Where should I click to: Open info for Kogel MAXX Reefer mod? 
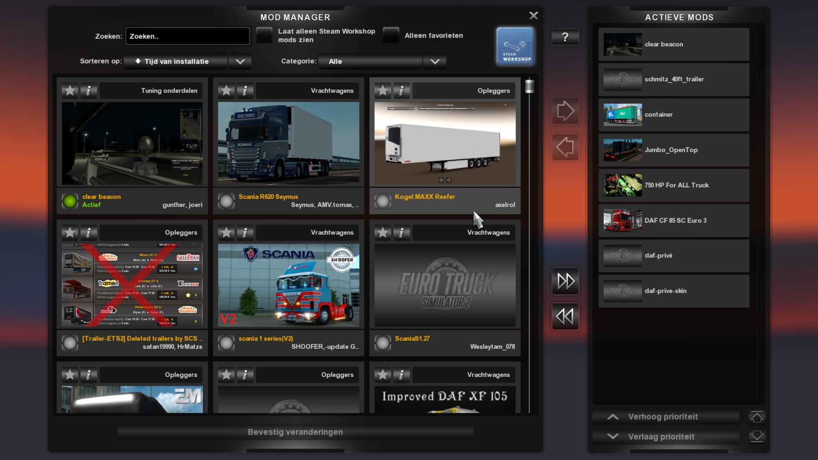(x=401, y=91)
